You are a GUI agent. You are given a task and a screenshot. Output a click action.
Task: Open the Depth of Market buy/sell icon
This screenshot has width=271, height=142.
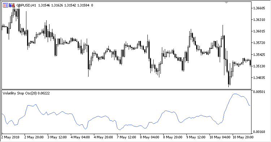[x=12, y=5]
